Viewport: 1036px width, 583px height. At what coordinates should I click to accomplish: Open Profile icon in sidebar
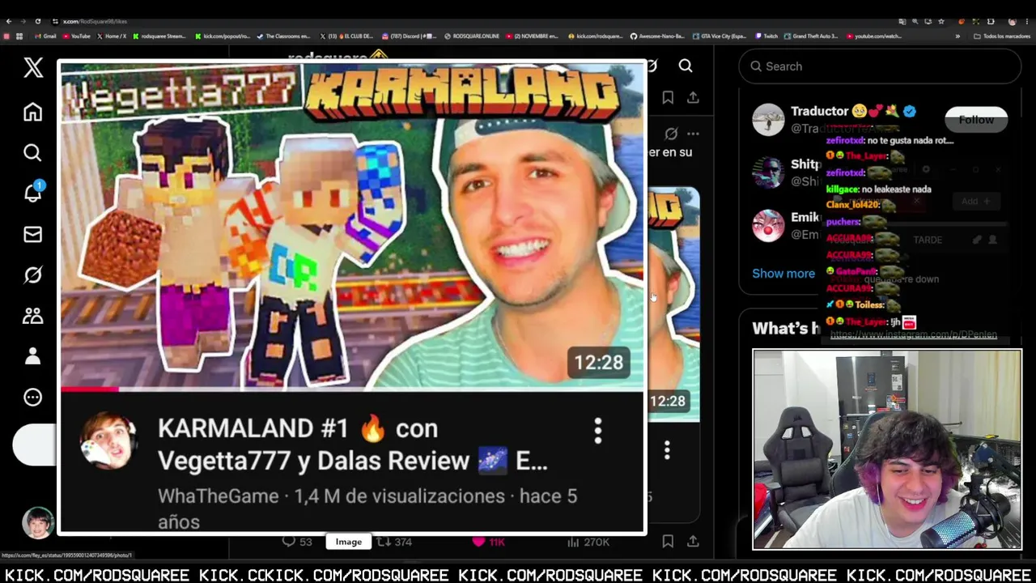32,356
